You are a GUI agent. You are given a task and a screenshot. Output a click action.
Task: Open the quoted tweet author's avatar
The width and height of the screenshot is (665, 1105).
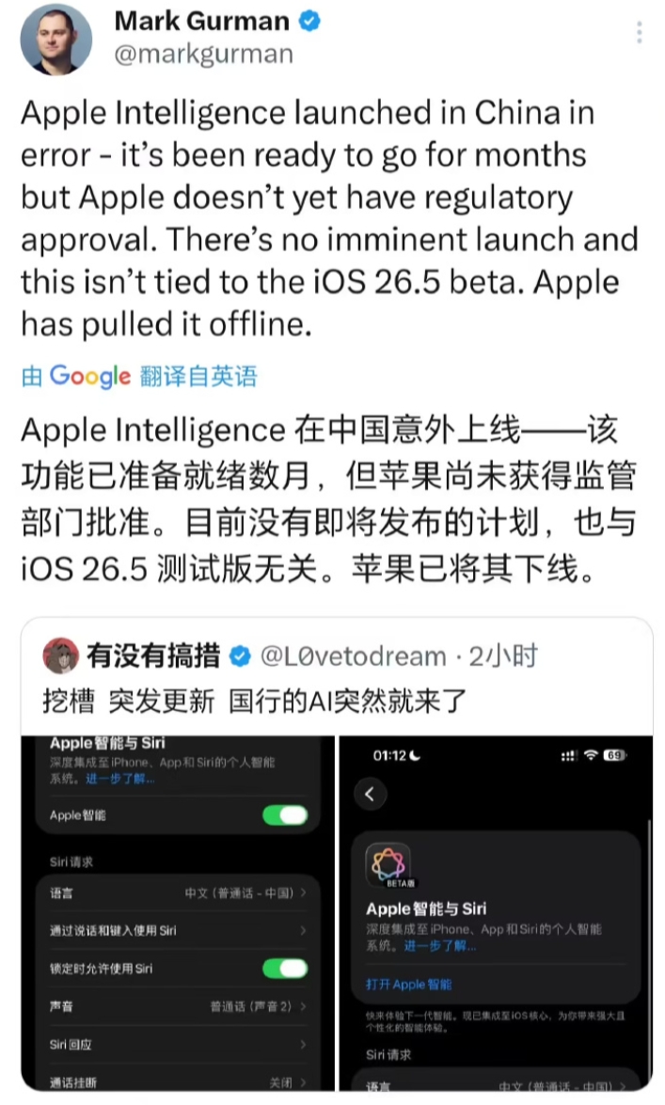click(60, 655)
